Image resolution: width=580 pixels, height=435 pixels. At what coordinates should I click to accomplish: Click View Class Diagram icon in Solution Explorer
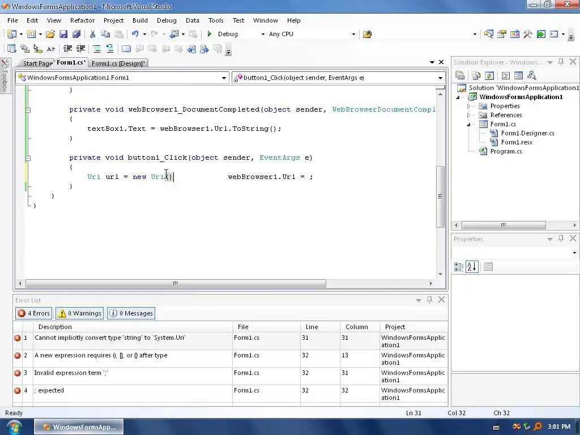click(531, 76)
